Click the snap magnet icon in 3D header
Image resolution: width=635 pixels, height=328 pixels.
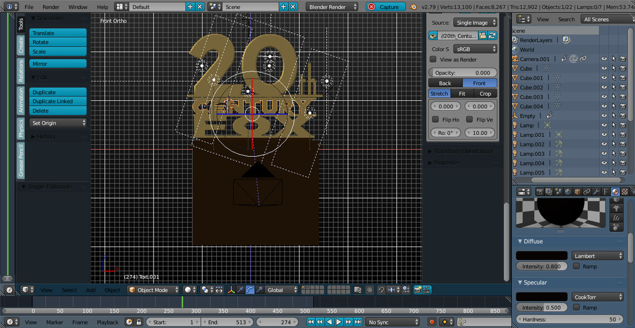point(381,290)
